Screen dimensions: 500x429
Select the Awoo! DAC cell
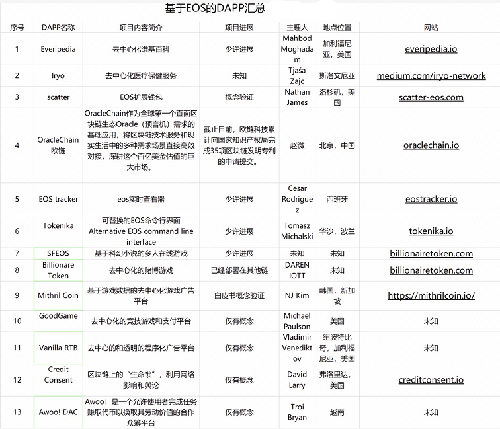(x=58, y=412)
